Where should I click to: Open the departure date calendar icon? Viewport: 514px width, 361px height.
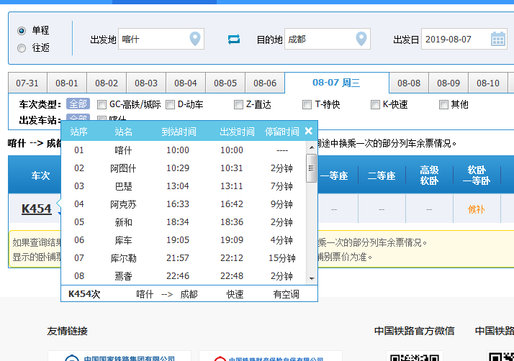[x=498, y=39]
